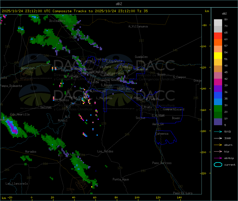Click the magenta eb+bip arrow in legend
Screen dimensions: 238x201
pyautogui.click(x=218, y=158)
